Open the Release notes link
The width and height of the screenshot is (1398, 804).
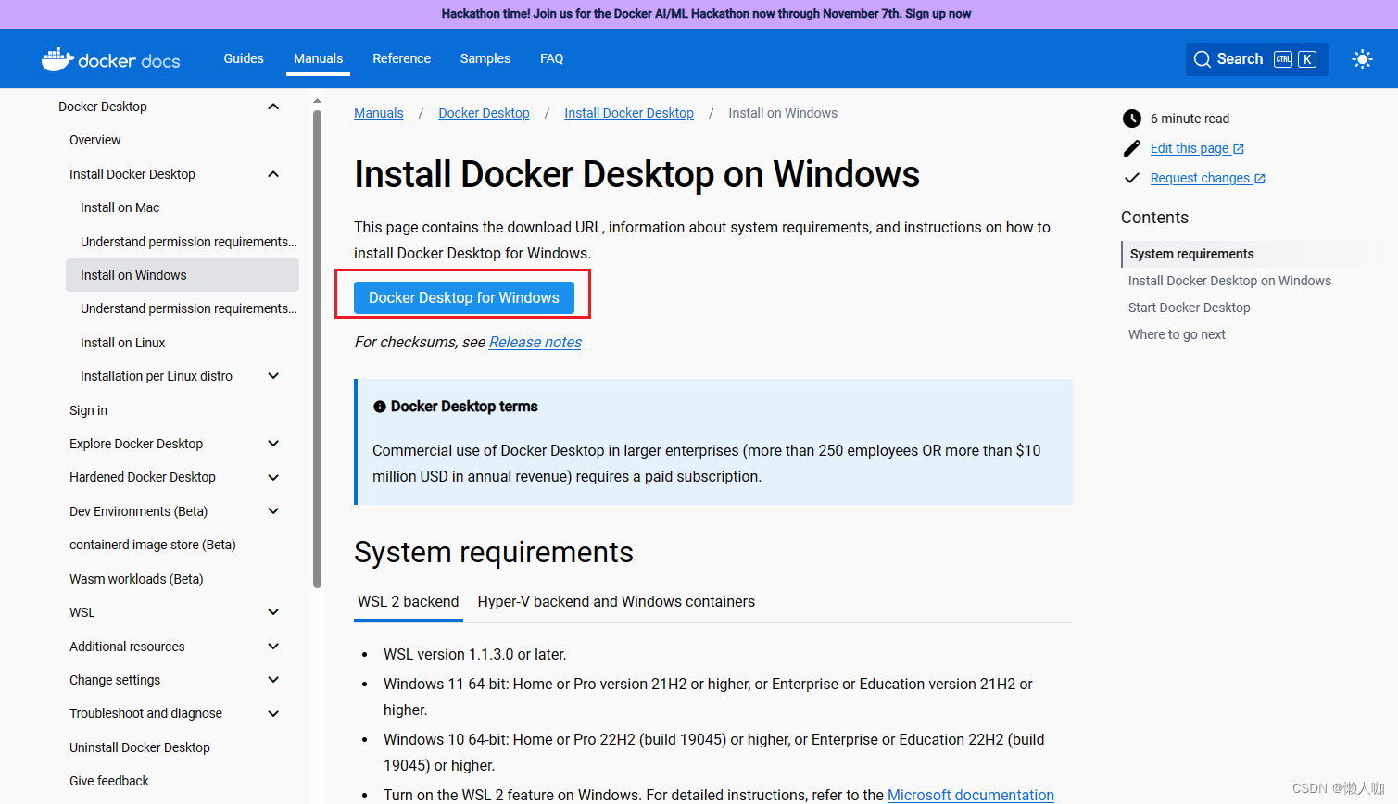tap(535, 342)
